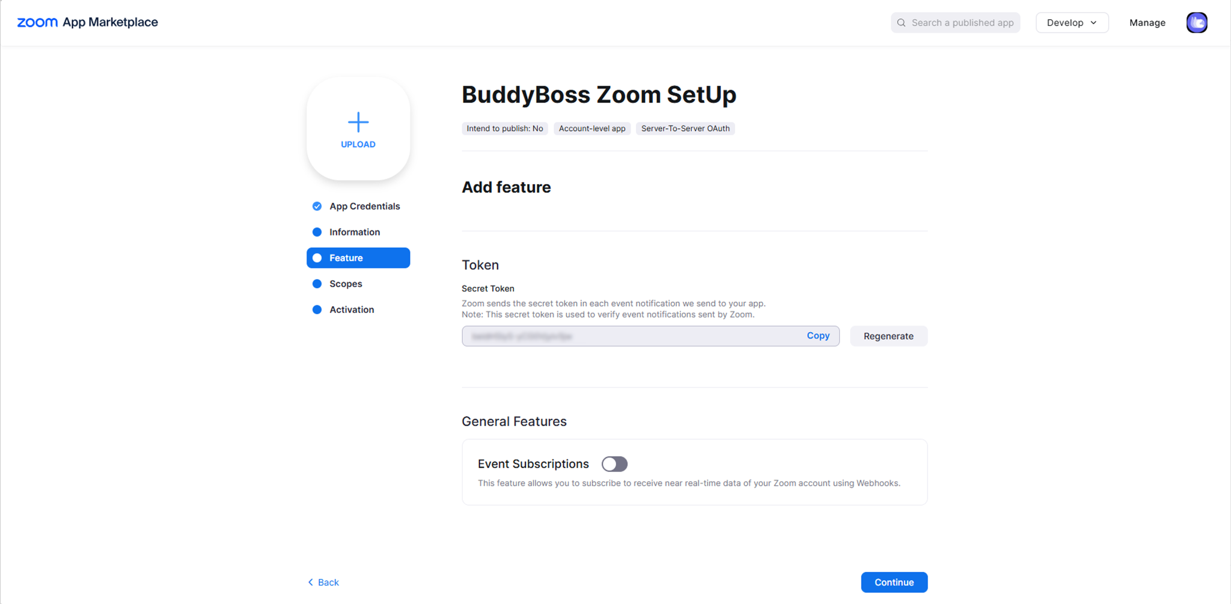Viewport: 1231px width, 604px height.
Task: Click the BuddyBoss Zoom SetUp title
Action: coord(599,95)
